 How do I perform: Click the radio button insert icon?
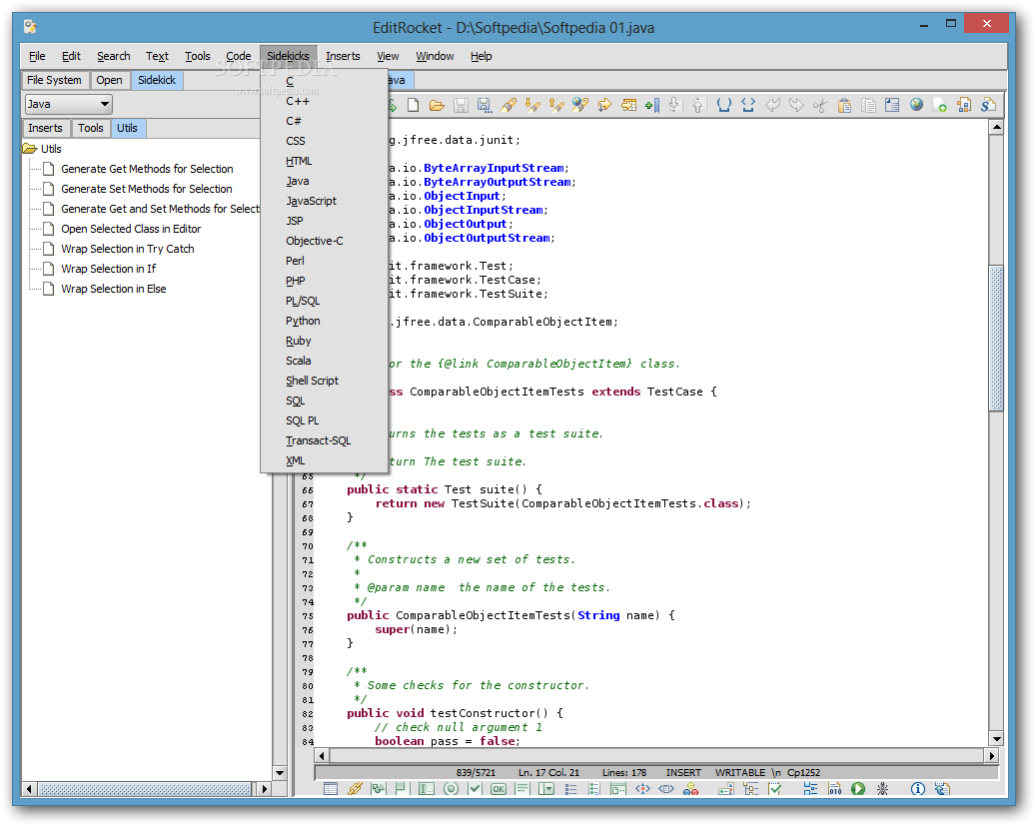[x=451, y=788]
